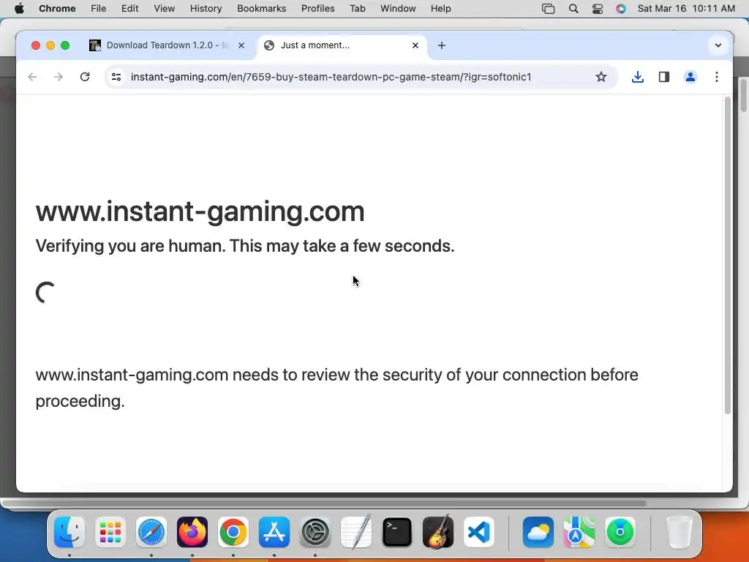Click the address bar URL field
The image size is (749, 562).
pos(331,77)
